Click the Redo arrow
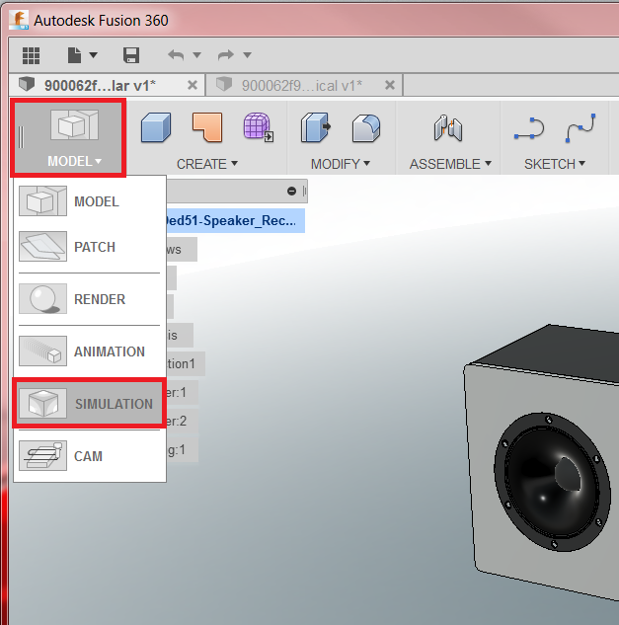 [226, 54]
